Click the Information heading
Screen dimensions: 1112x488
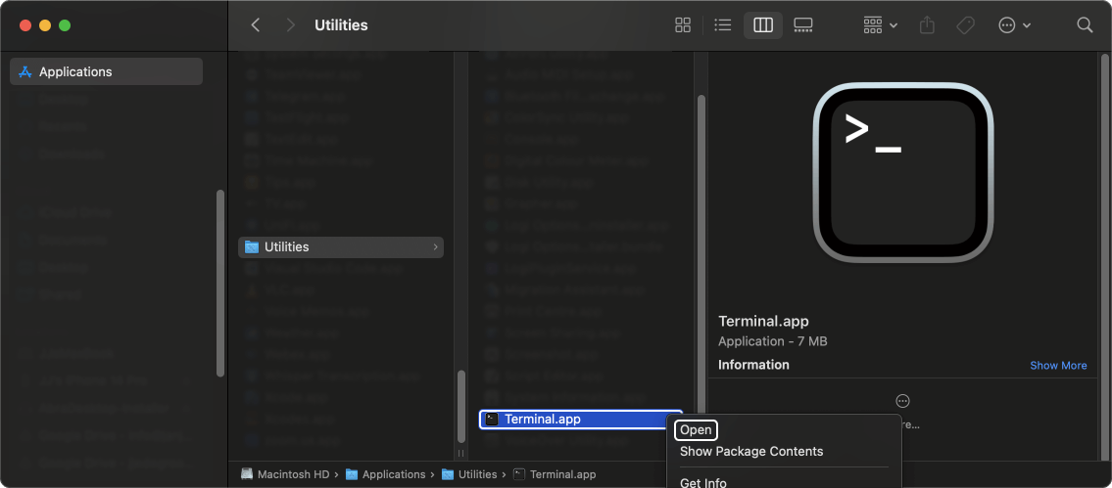pos(753,365)
